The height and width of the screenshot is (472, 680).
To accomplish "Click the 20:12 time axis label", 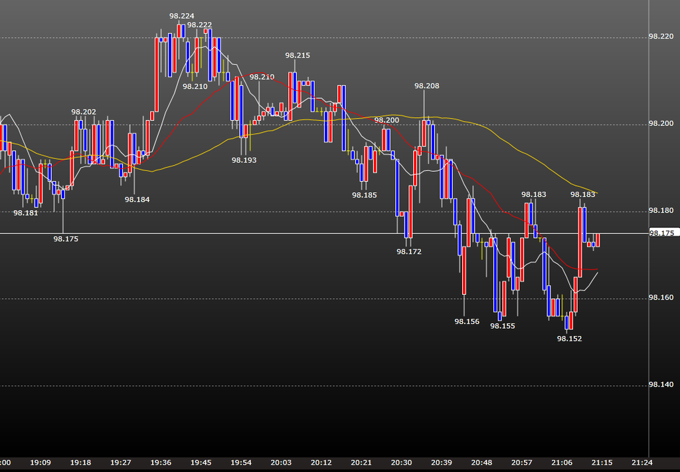I will pos(321,463).
